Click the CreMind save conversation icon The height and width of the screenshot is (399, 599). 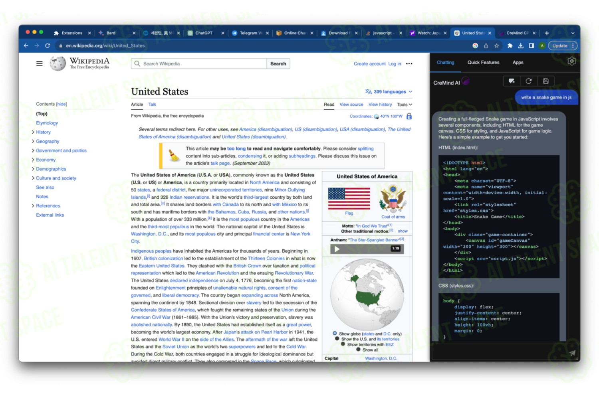coord(546,81)
